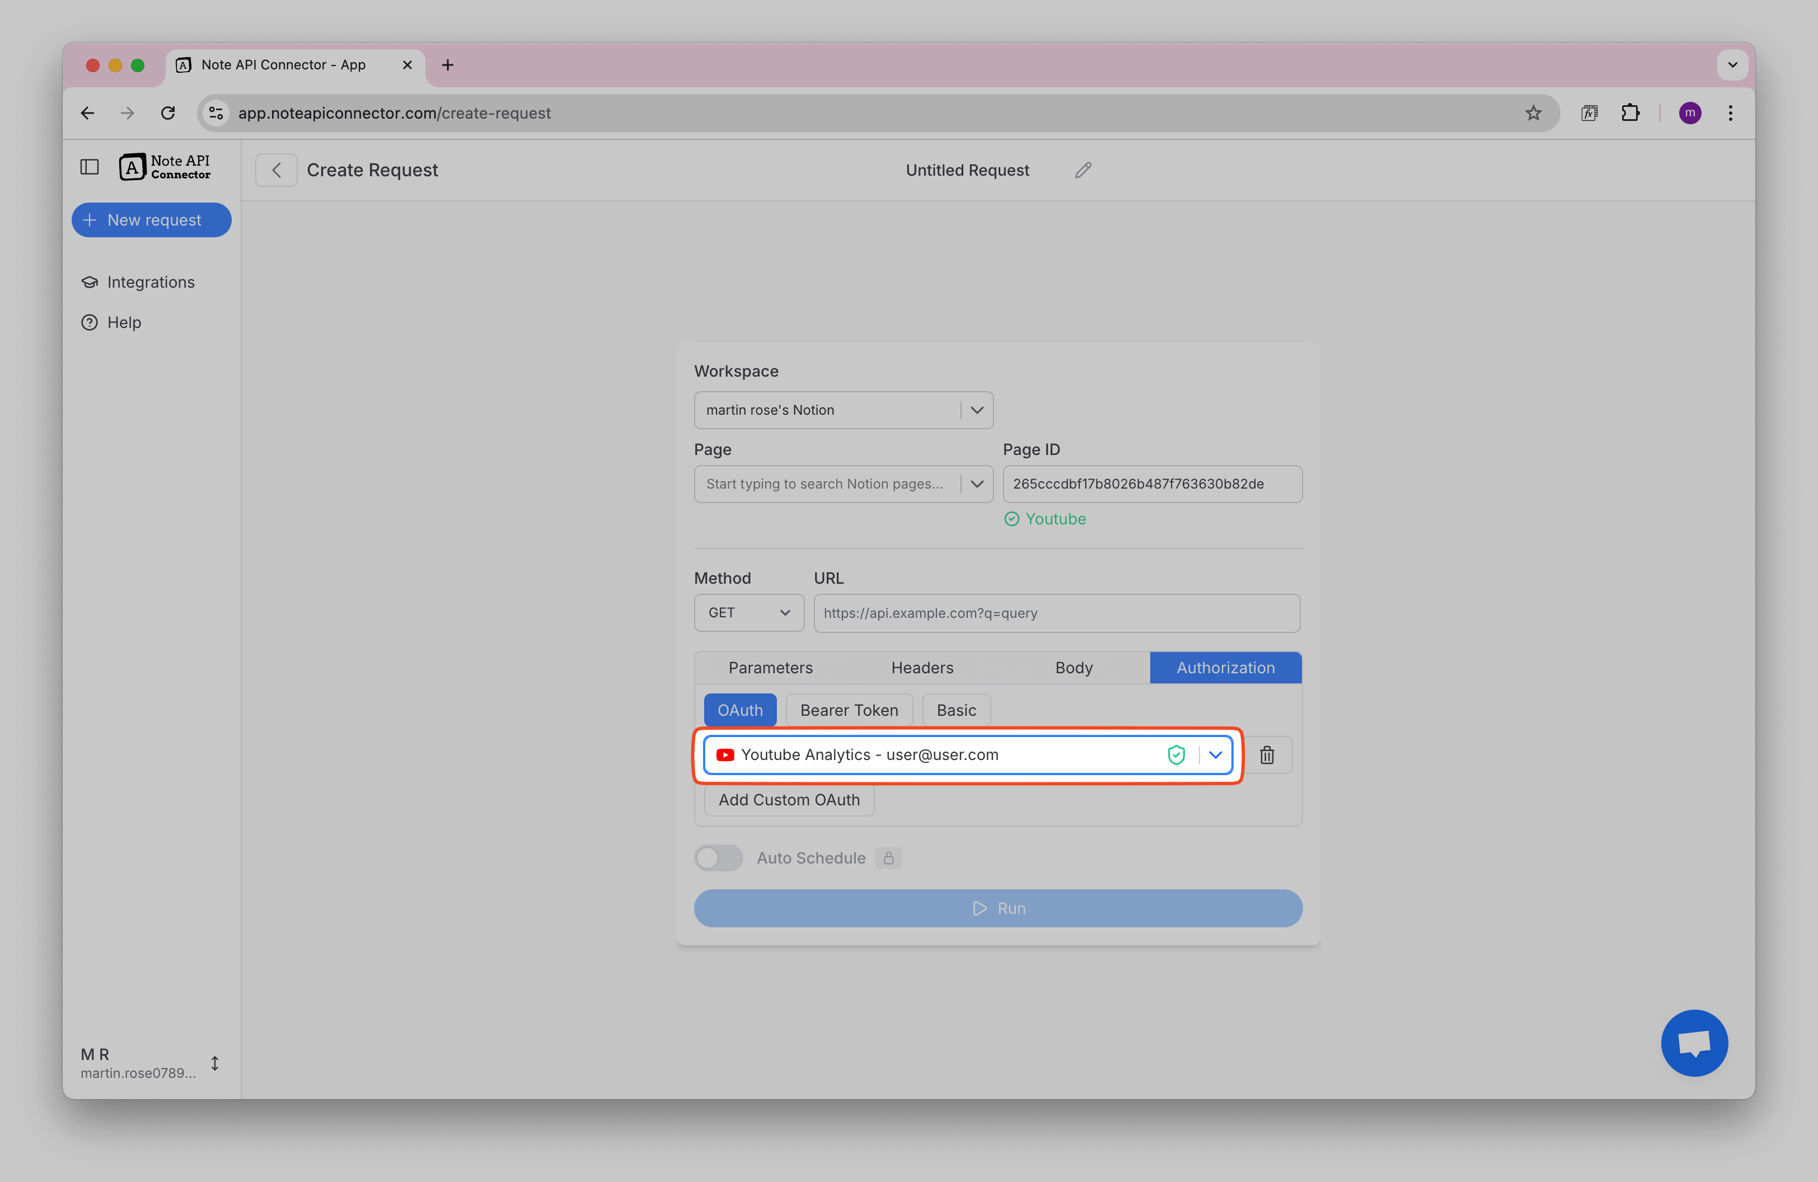Toggle the sidebar panel icon
The height and width of the screenshot is (1182, 1818).
(90, 166)
